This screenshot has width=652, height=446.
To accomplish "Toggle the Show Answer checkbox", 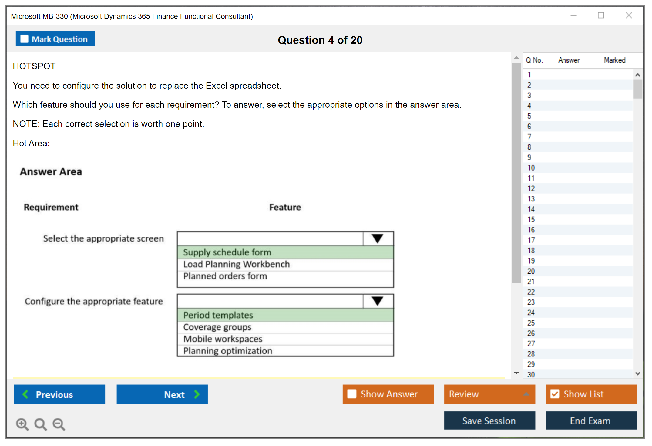I will point(352,394).
